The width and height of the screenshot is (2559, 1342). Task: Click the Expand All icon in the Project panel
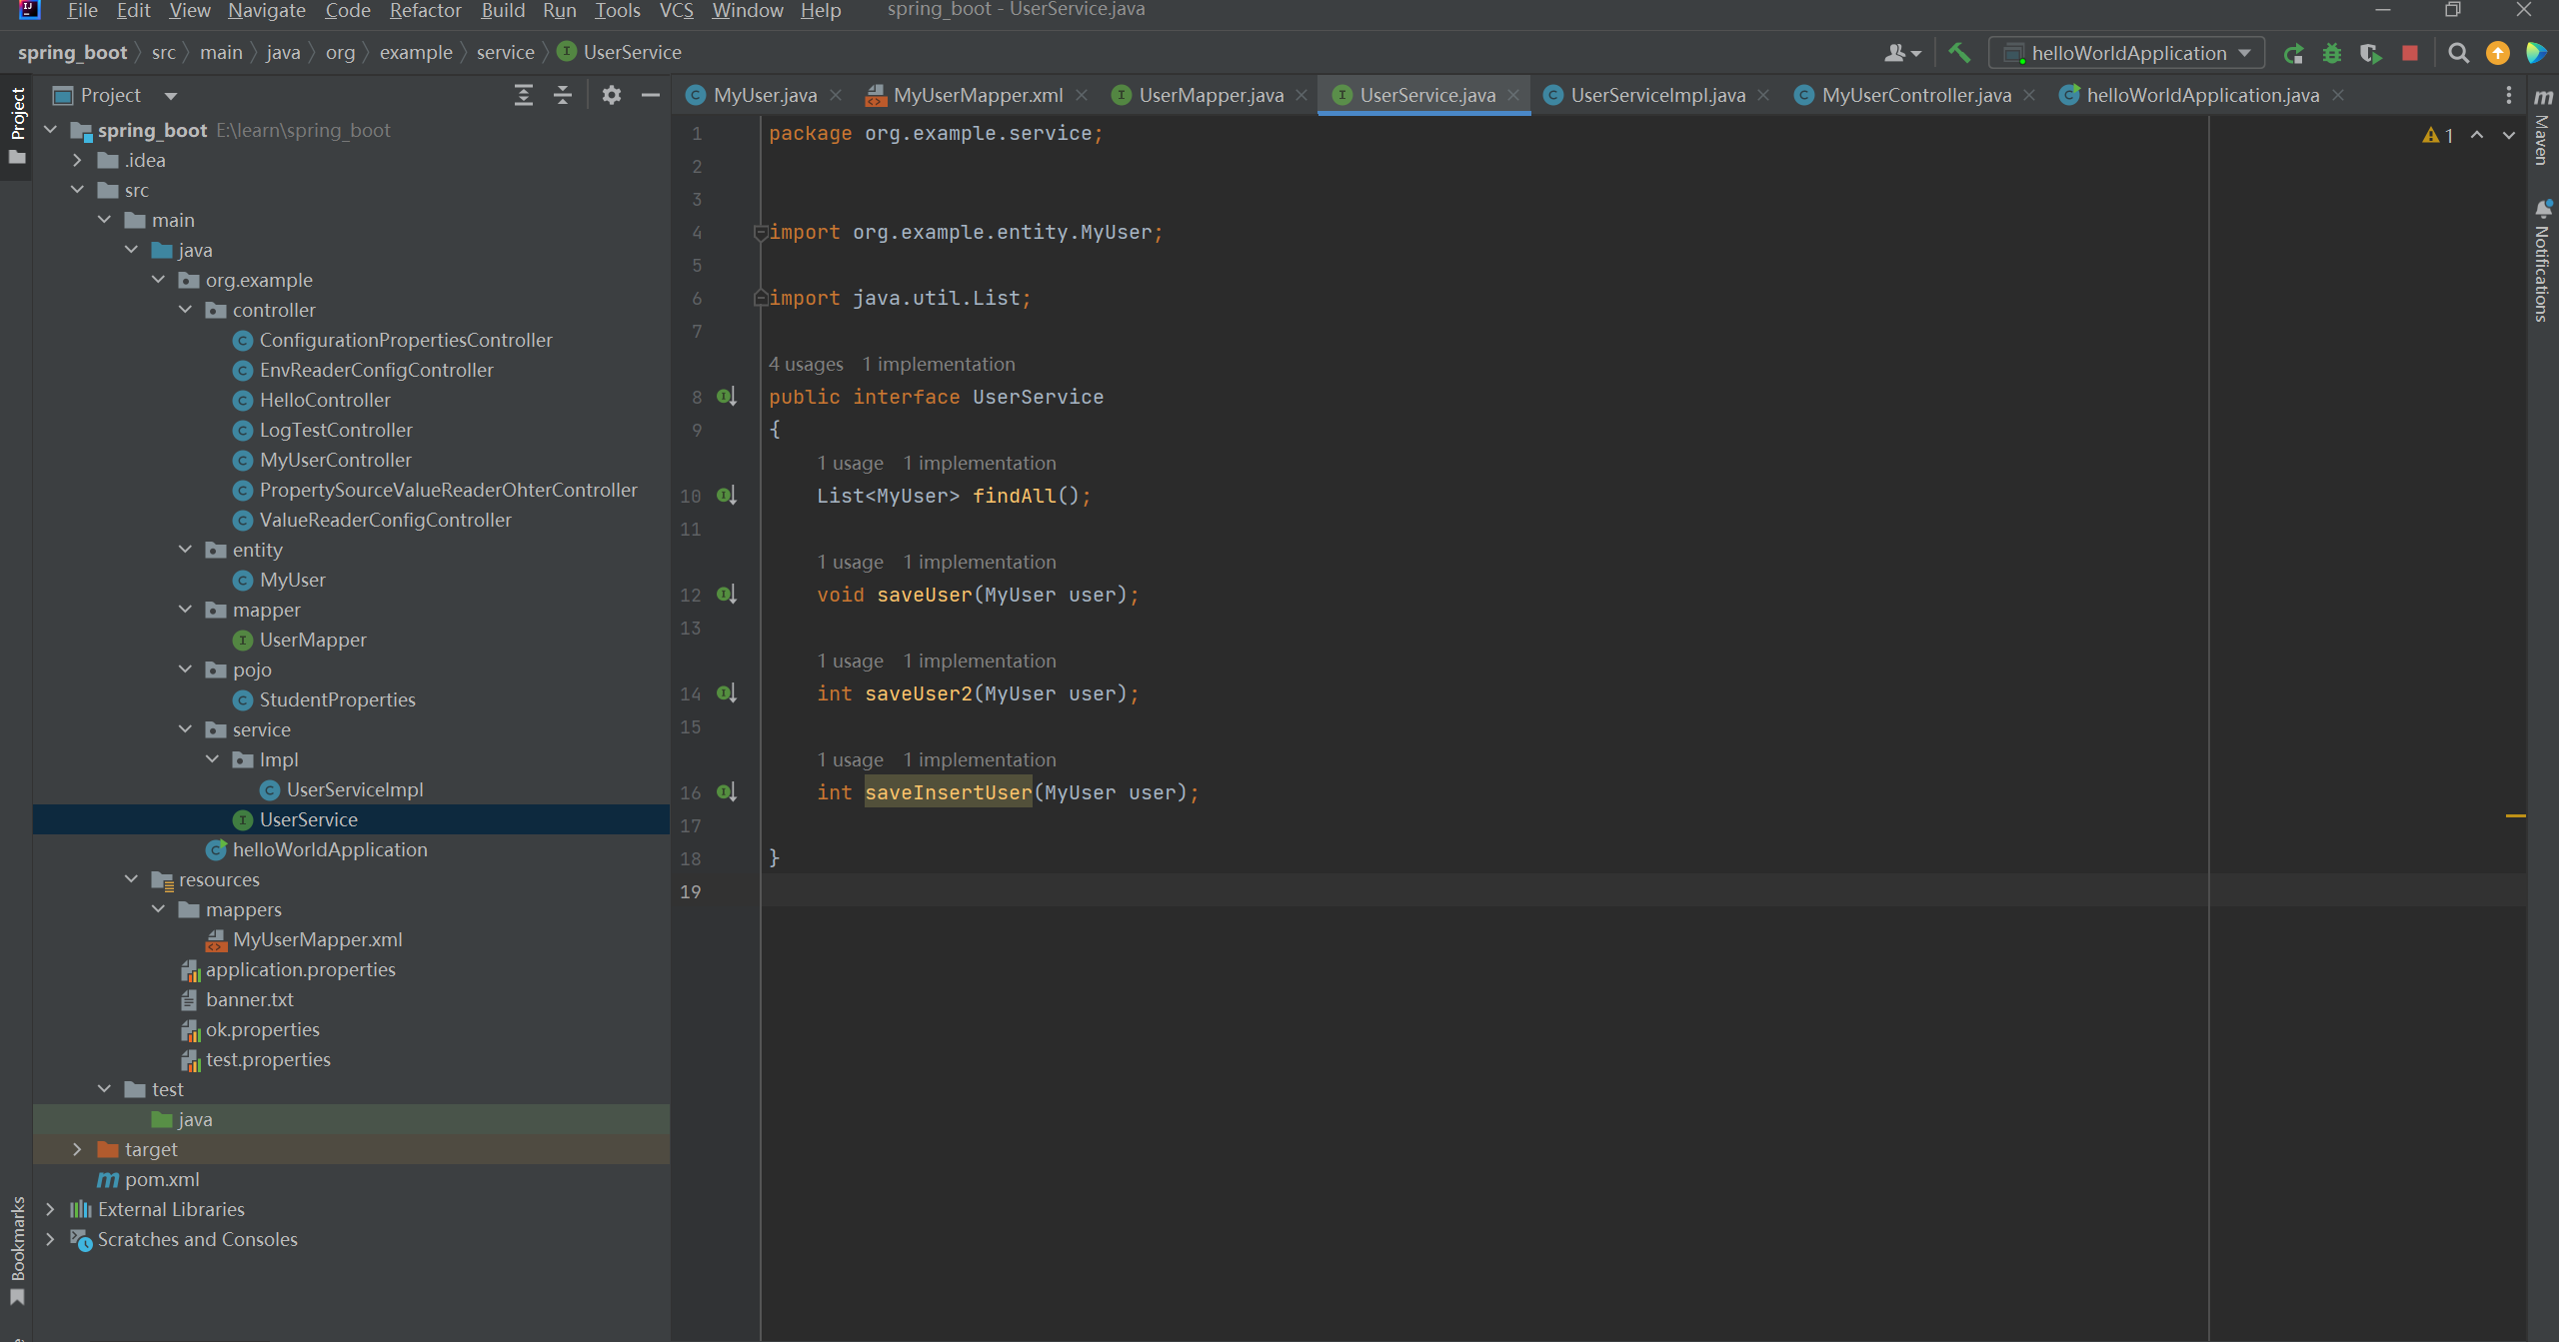click(523, 95)
